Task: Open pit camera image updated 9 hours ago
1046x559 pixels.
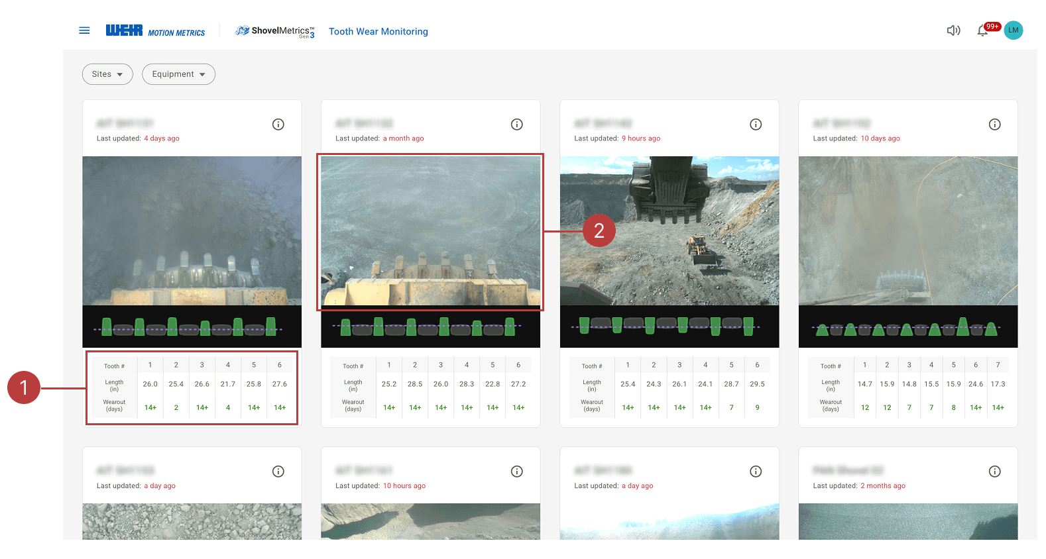Action: click(669, 230)
